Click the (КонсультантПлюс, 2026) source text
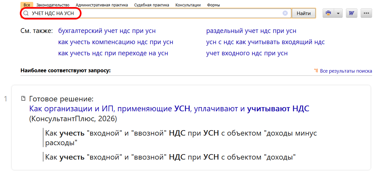 click(73, 119)
